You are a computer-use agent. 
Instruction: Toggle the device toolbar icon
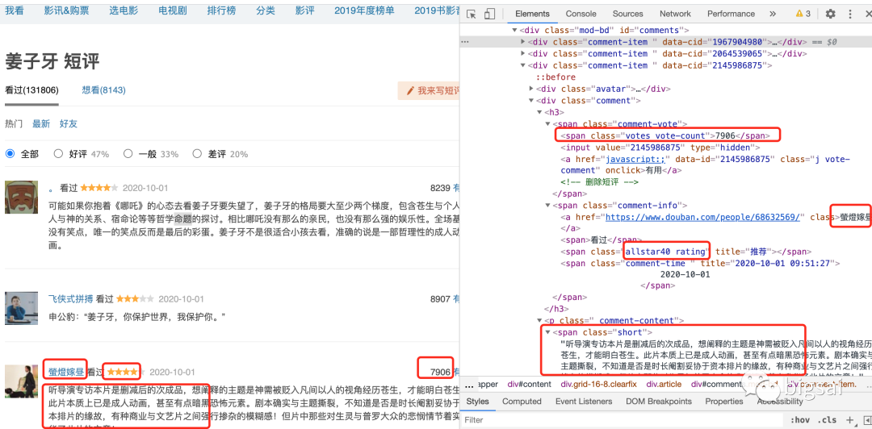coord(489,15)
